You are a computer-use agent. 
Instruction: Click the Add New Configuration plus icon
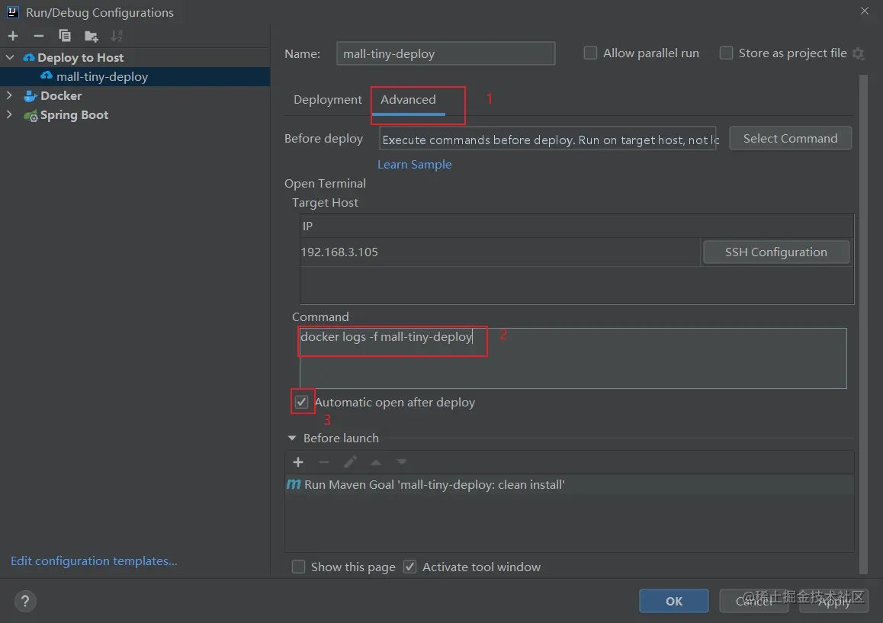[13, 36]
